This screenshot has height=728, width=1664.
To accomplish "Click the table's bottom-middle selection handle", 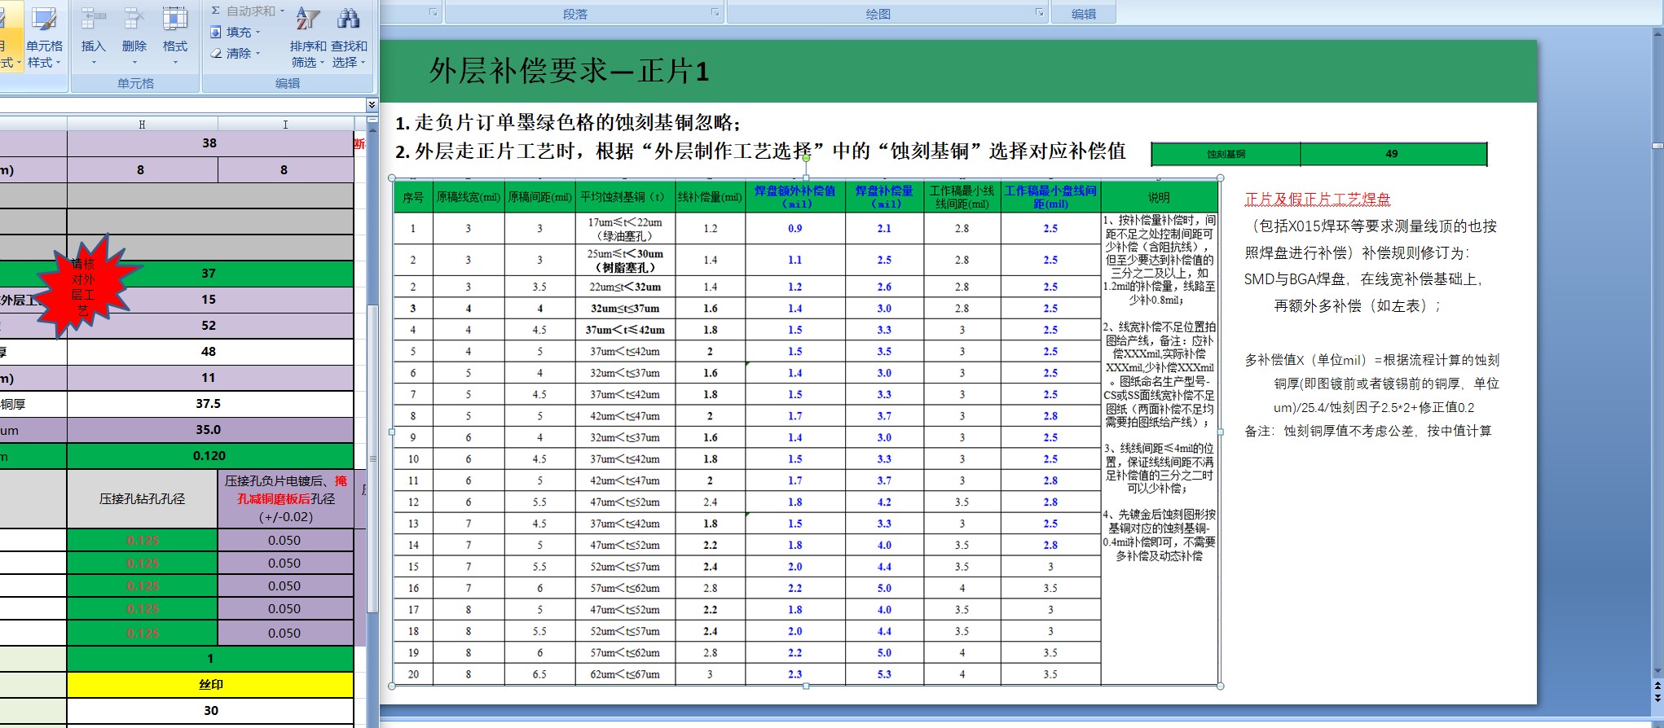I will click(x=806, y=686).
